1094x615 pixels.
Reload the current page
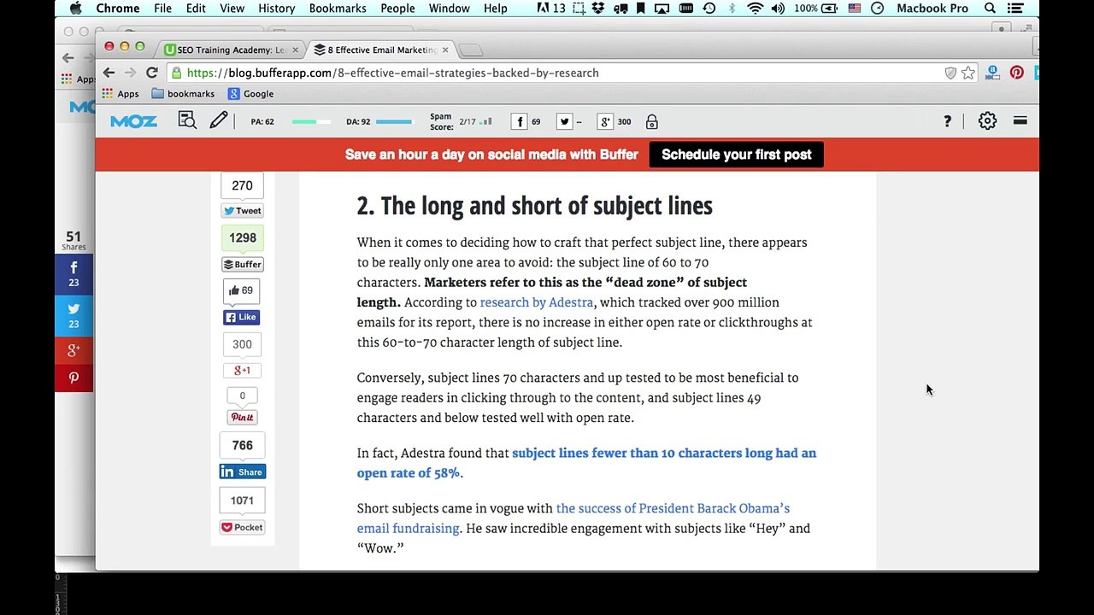pyautogui.click(x=151, y=73)
